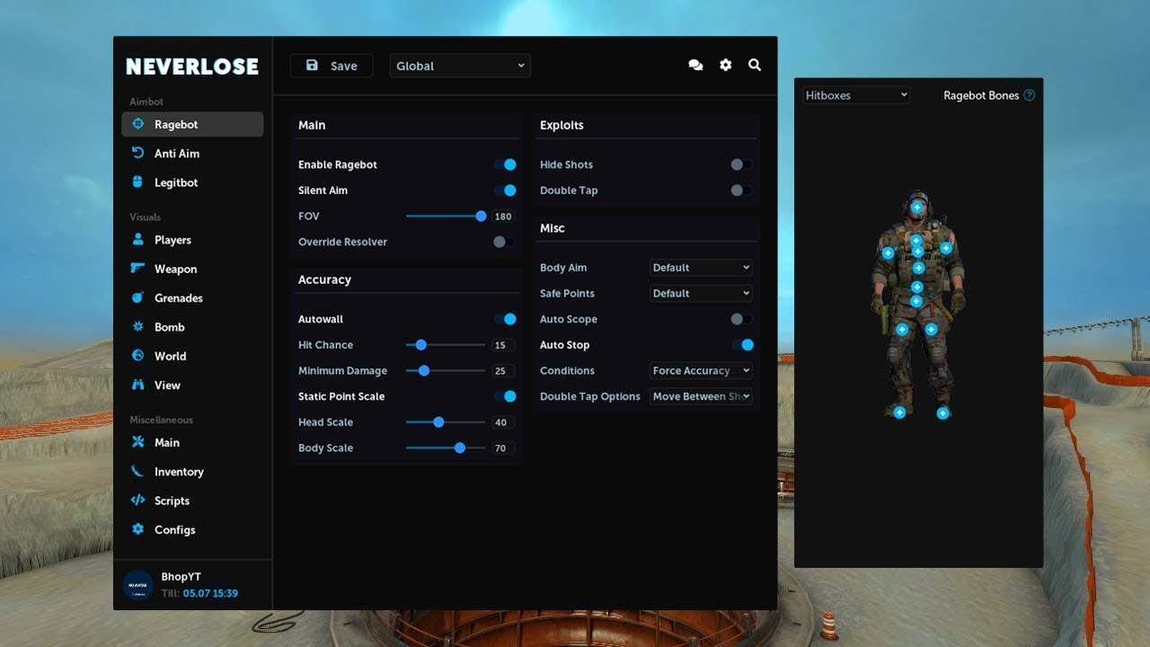Open the Hitboxes dropdown

[856, 95]
